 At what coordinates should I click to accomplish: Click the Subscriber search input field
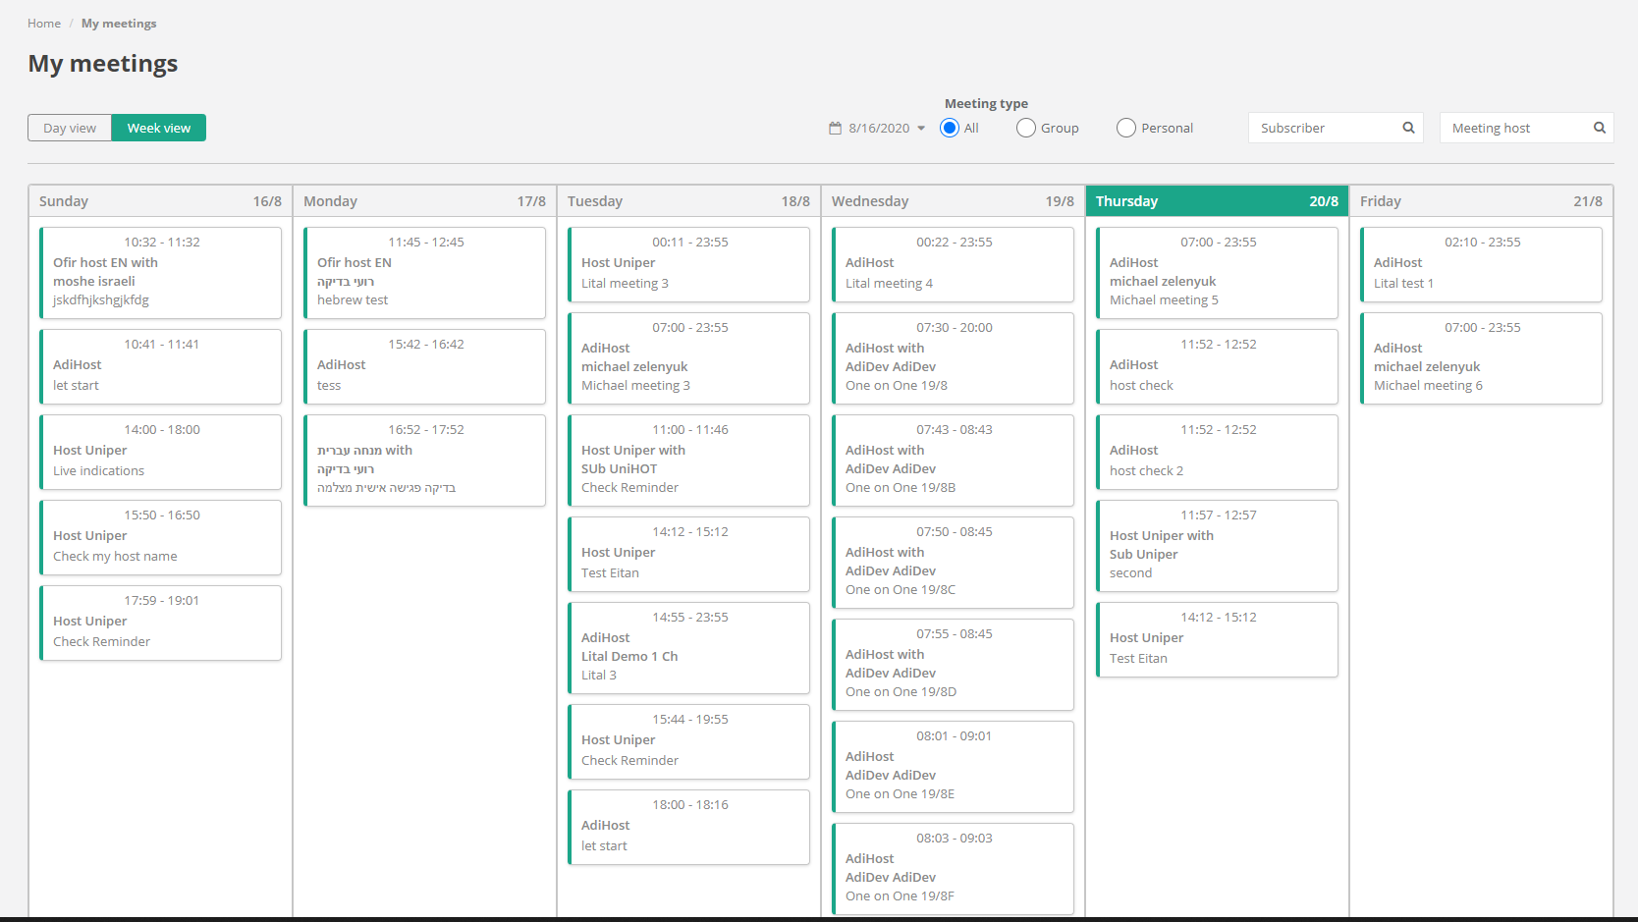coord(1326,128)
